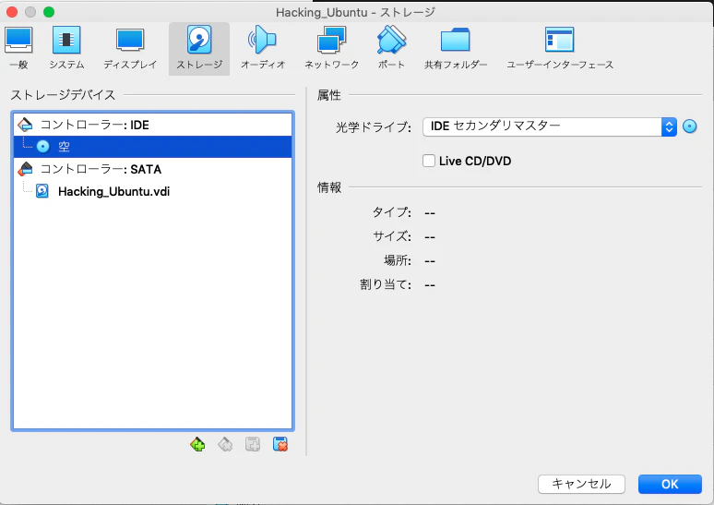This screenshot has width=714, height=505.
Task: Select the コントローラー: IDE row
Action: coord(152,125)
